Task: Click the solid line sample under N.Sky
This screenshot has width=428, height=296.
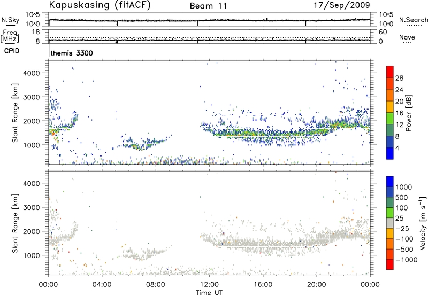Action: tap(10, 25)
